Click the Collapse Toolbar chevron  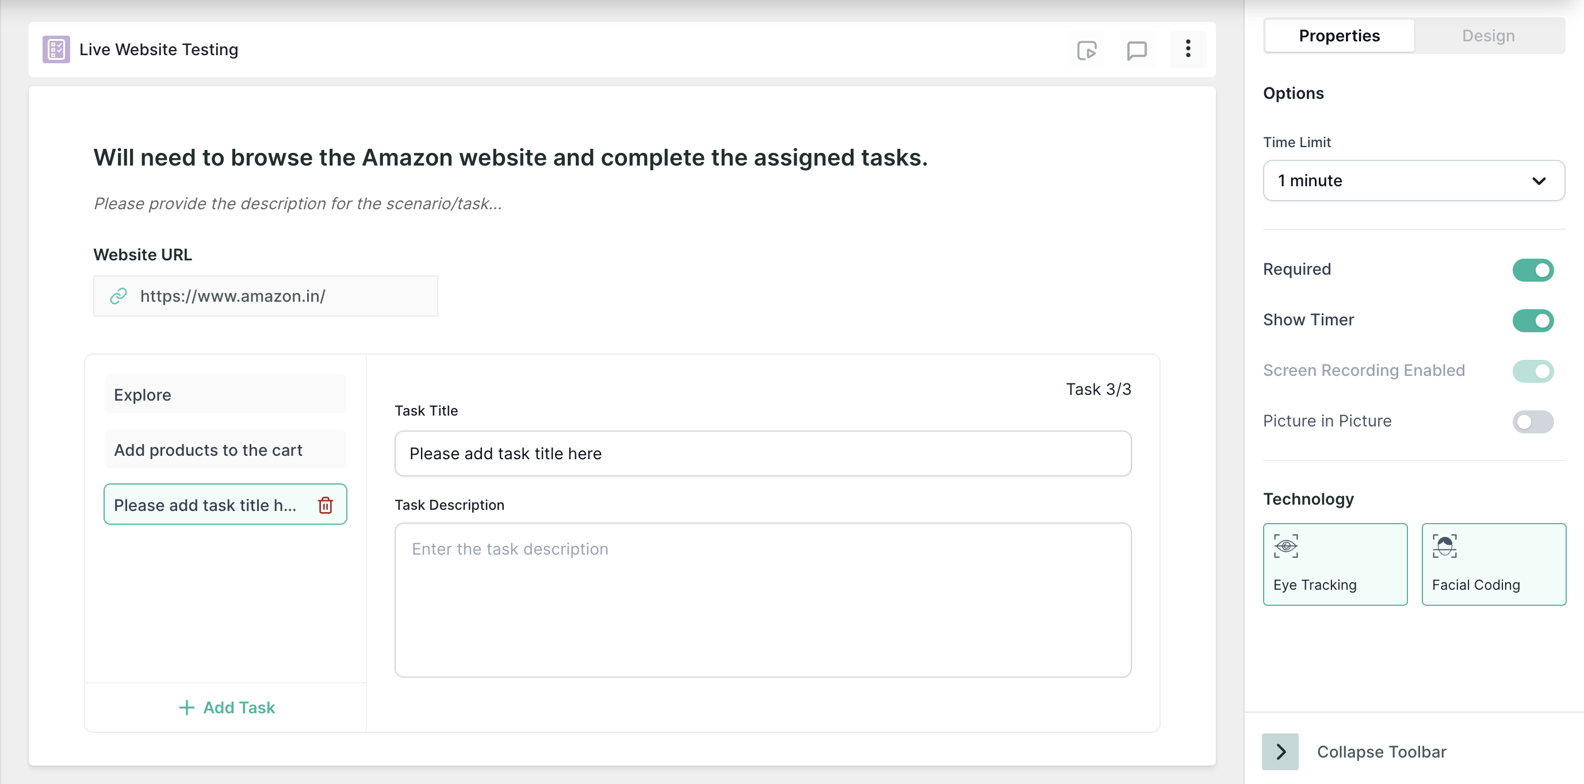(1280, 751)
